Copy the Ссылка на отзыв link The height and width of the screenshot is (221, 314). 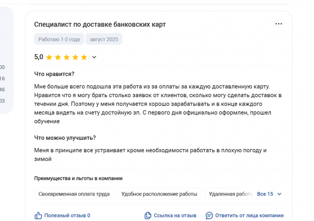click(x=175, y=216)
